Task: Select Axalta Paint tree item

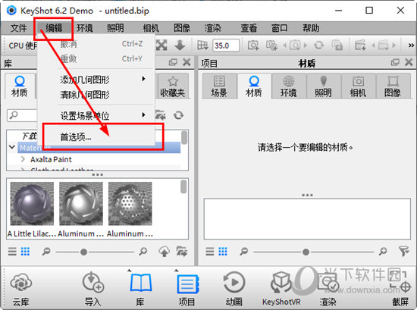Action: click(51, 159)
